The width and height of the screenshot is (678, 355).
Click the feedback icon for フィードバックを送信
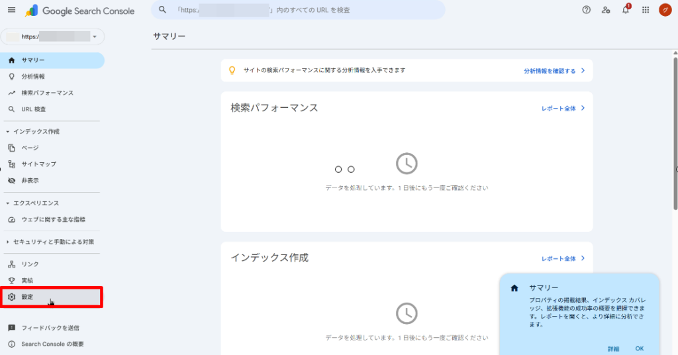click(12, 328)
